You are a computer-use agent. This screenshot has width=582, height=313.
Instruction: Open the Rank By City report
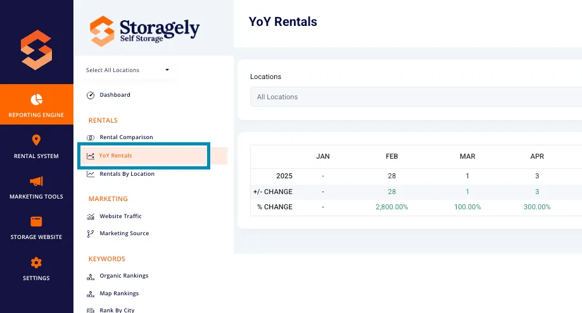click(117, 310)
